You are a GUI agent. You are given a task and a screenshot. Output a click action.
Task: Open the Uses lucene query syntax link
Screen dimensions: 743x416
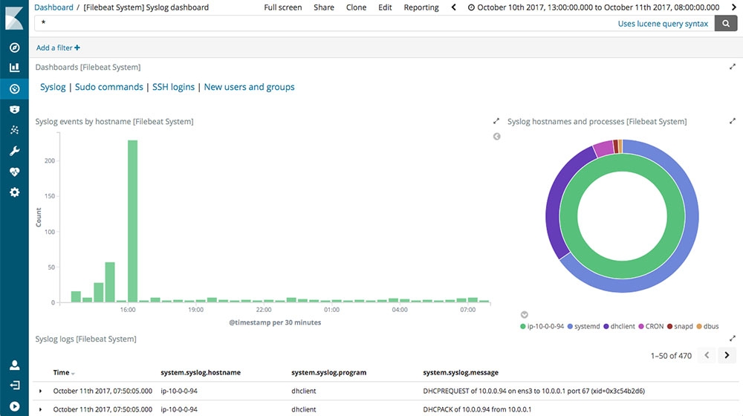tap(663, 24)
